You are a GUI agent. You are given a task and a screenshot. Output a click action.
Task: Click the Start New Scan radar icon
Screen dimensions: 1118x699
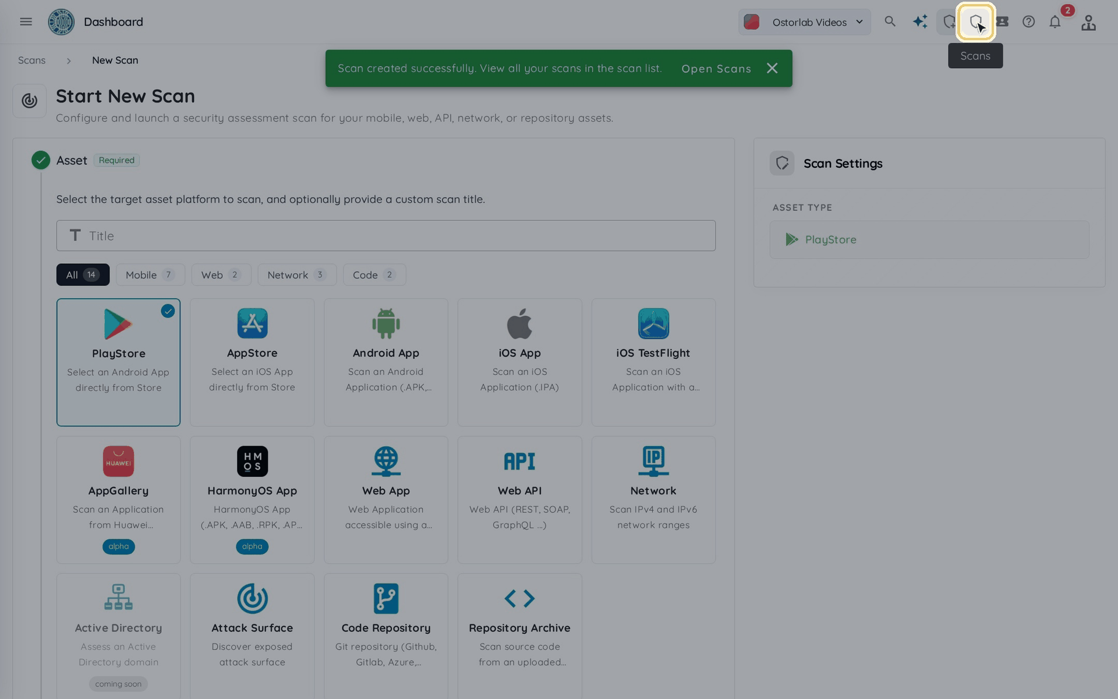(x=30, y=101)
